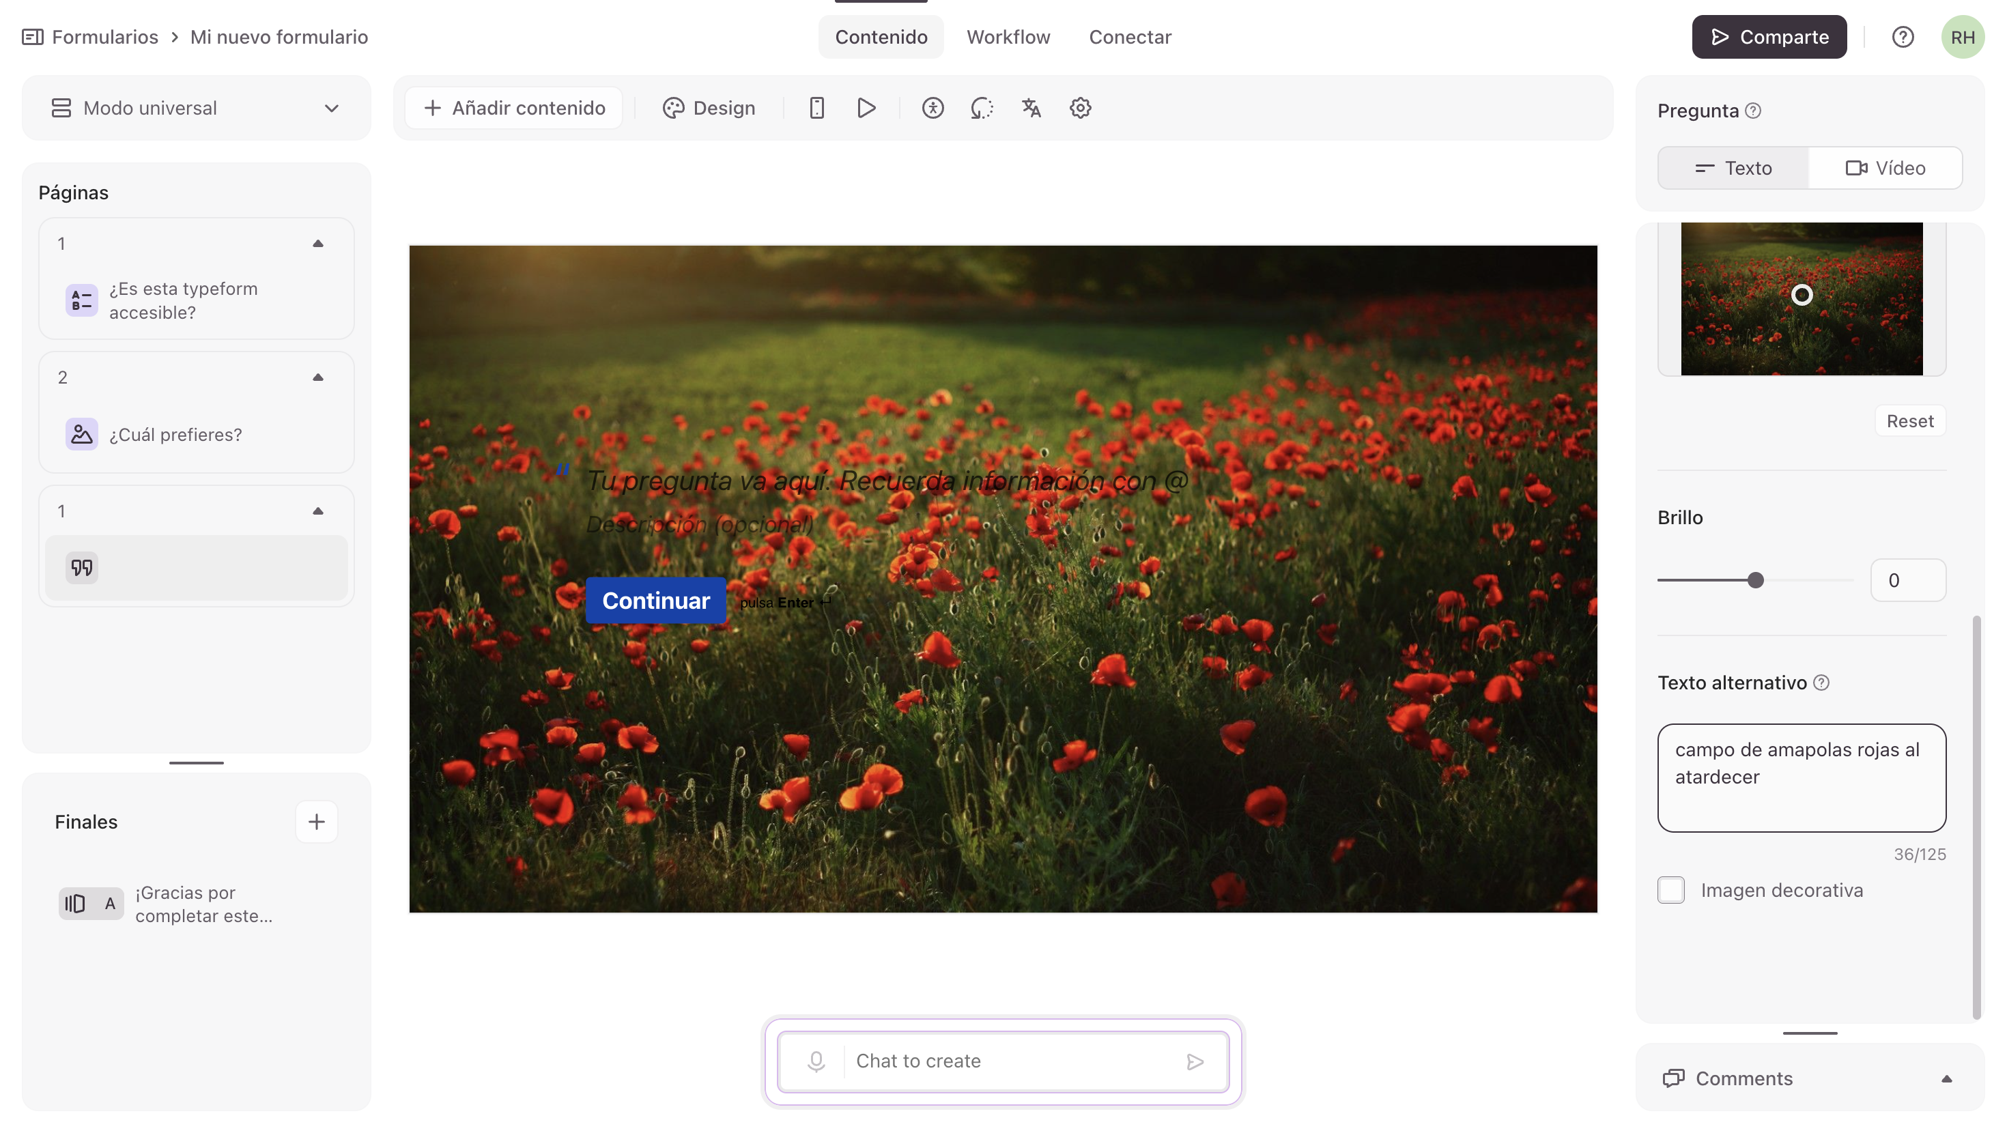Viewport: 2007px width, 1133px height.
Task: Click the add ending plus icon
Action: pyautogui.click(x=316, y=821)
